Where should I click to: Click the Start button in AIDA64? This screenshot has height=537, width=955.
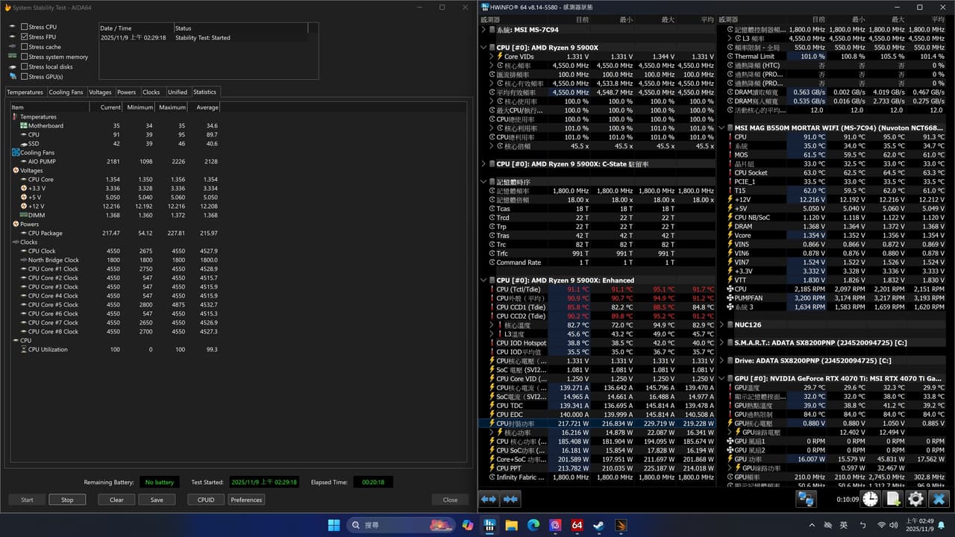[x=27, y=500]
